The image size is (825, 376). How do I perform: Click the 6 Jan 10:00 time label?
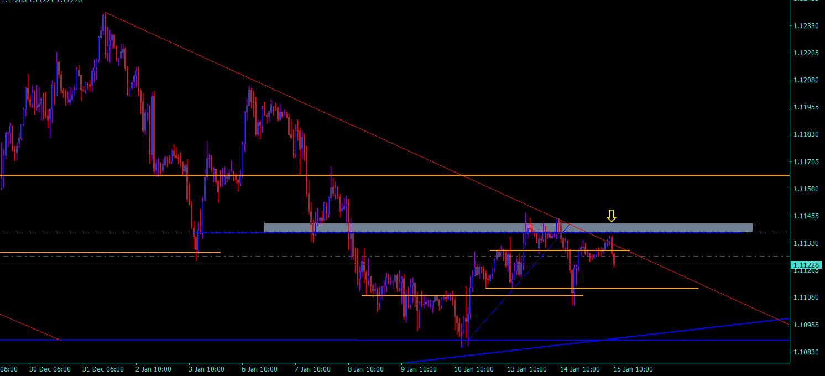coord(258,369)
